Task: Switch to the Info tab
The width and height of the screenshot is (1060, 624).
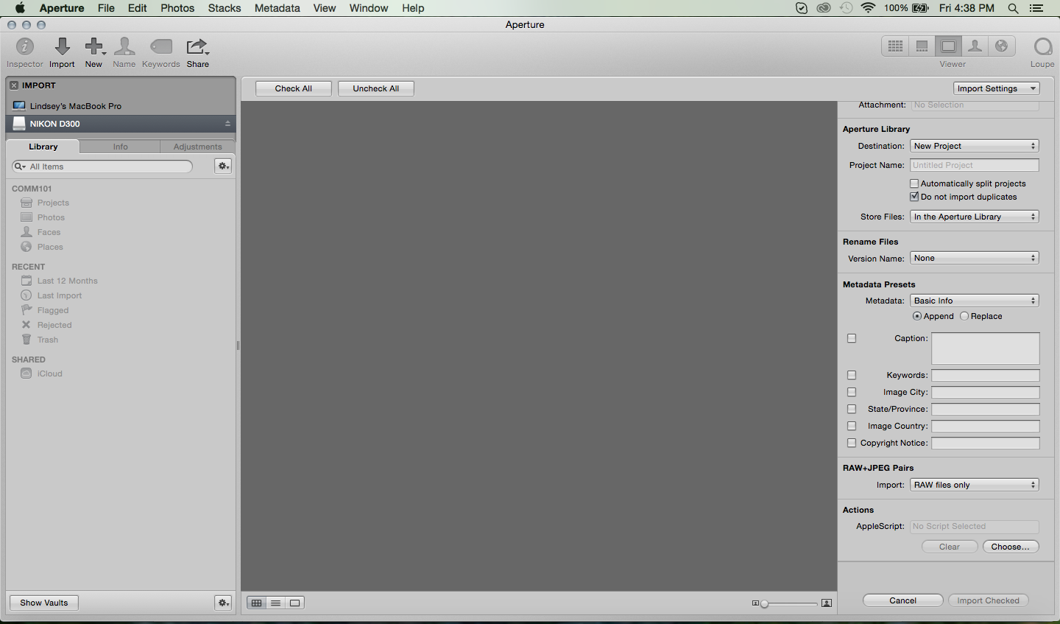Action: coord(120,147)
